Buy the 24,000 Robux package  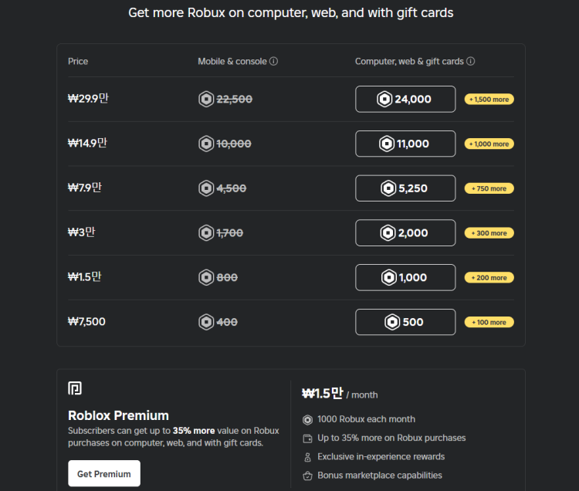[405, 99]
